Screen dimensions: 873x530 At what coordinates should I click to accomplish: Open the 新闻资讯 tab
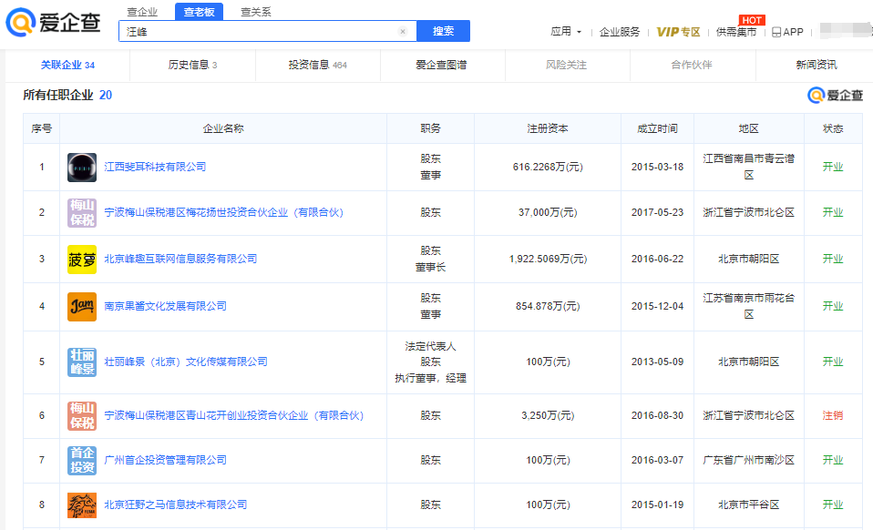(817, 65)
